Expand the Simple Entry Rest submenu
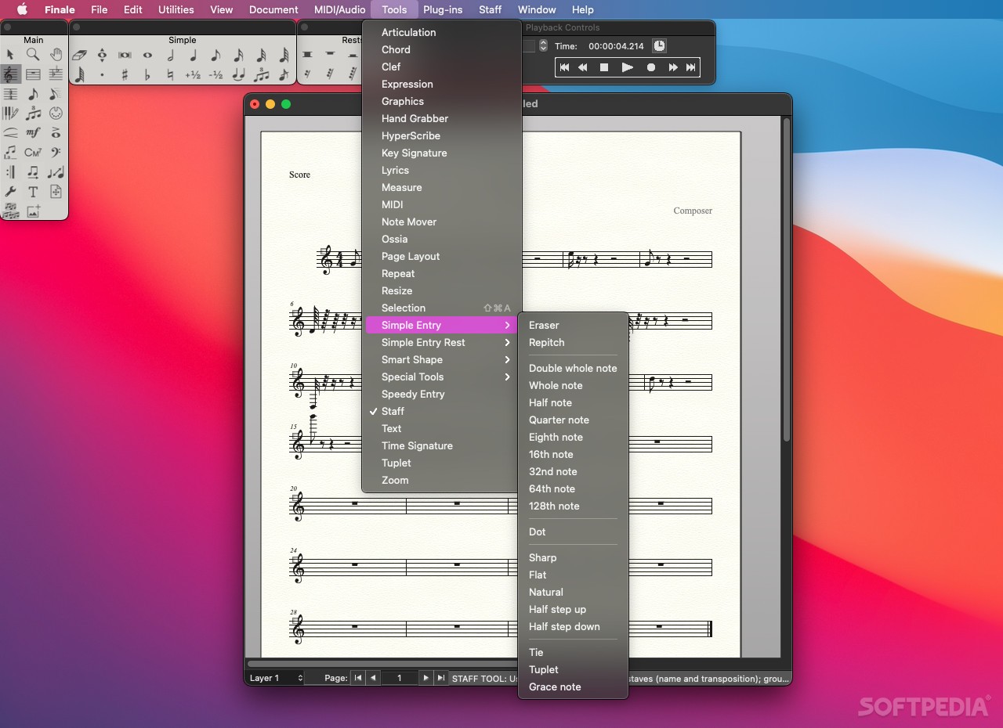 442,342
